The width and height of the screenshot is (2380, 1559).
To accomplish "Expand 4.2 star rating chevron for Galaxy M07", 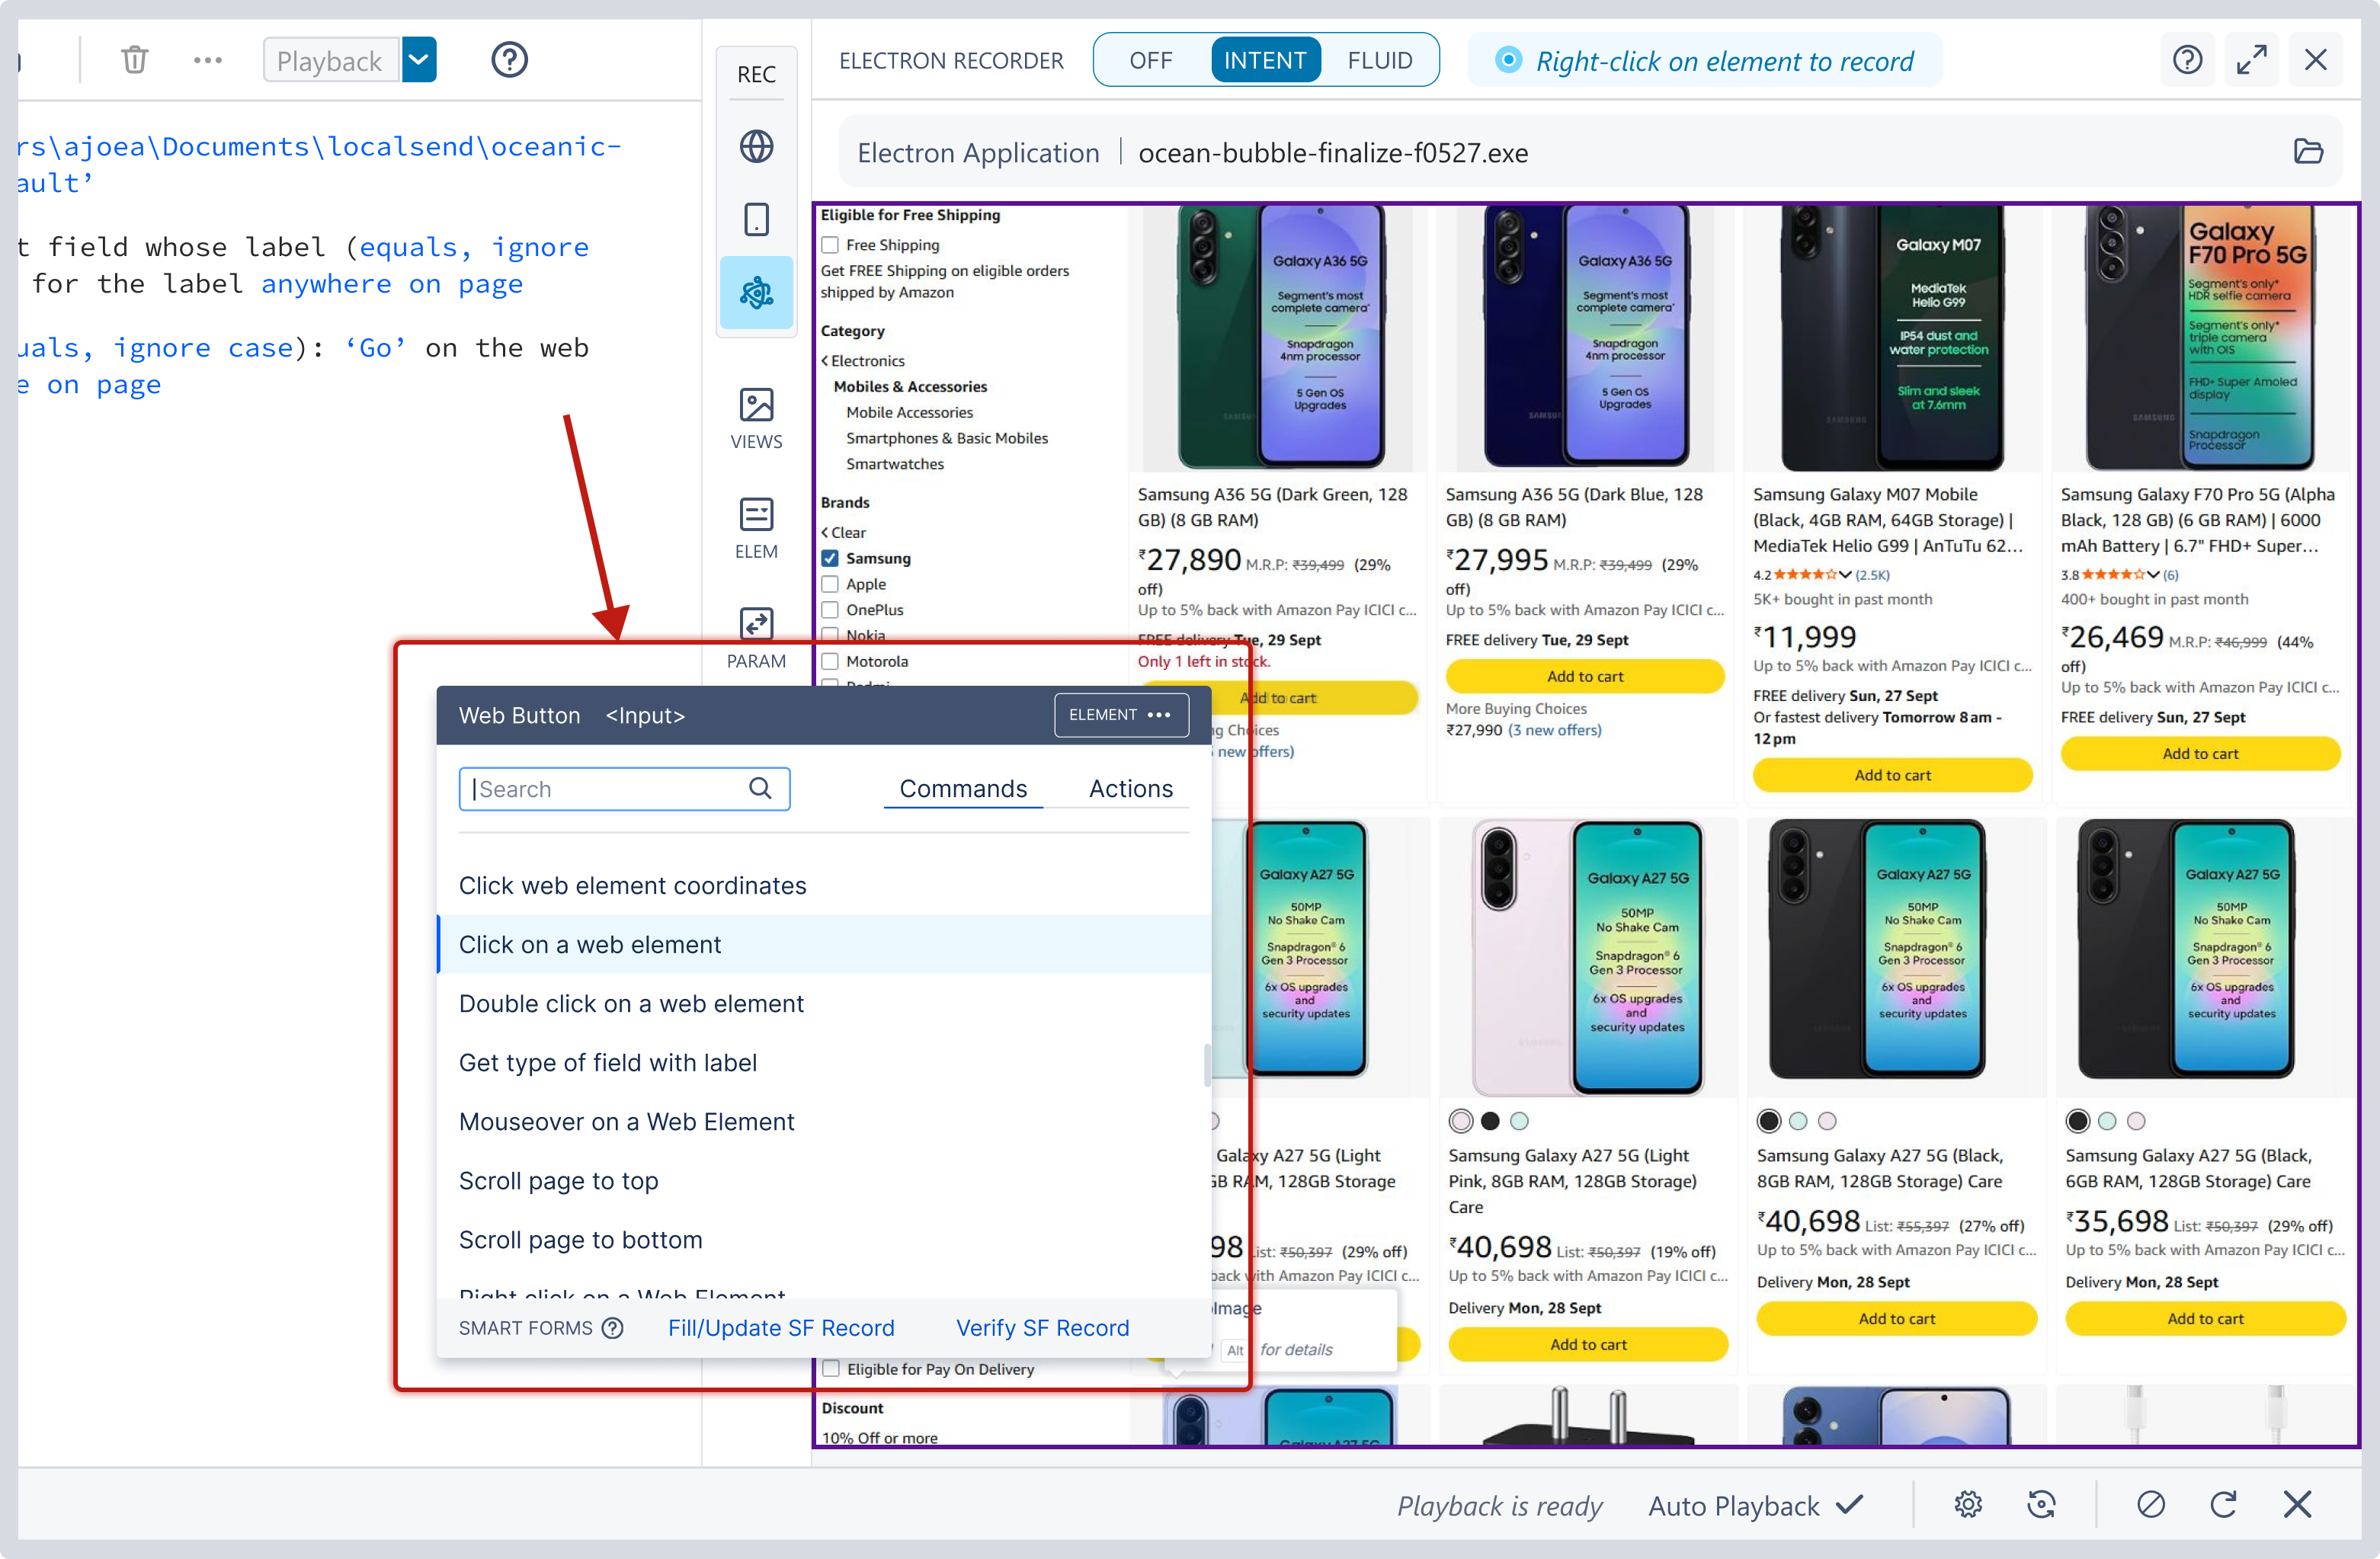I will tap(1845, 574).
